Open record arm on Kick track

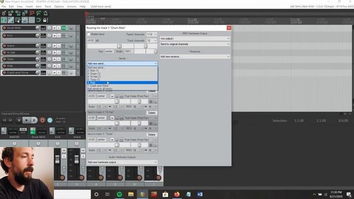4,35
